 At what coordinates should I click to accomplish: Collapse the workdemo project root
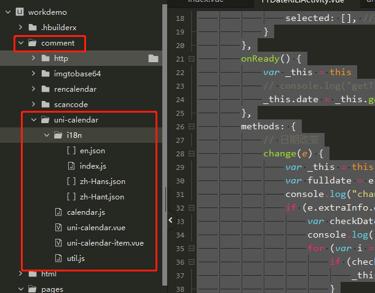pyautogui.click(x=8, y=12)
